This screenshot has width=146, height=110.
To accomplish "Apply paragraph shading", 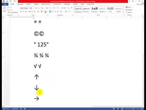I will 66,12.
